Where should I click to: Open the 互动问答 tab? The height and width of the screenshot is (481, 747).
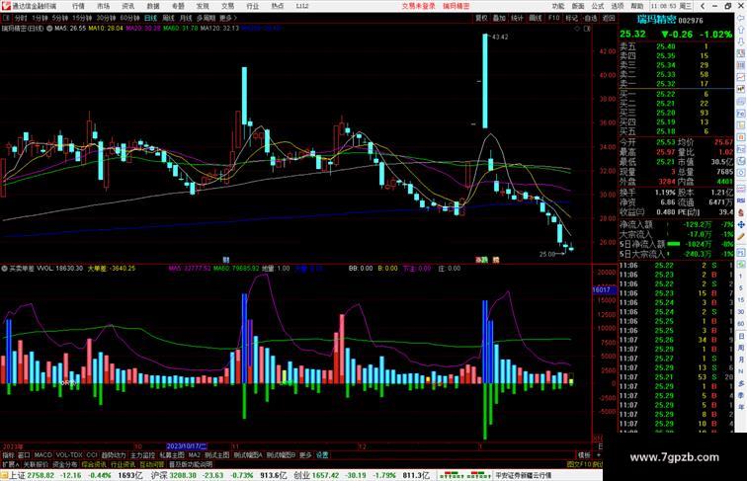click(152, 464)
